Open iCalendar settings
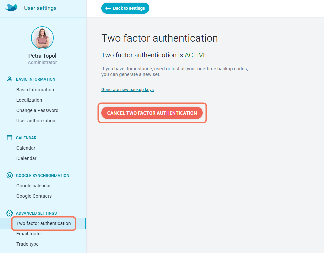The image size is (324, 253). pyautogui.click(x=26, y=158)
